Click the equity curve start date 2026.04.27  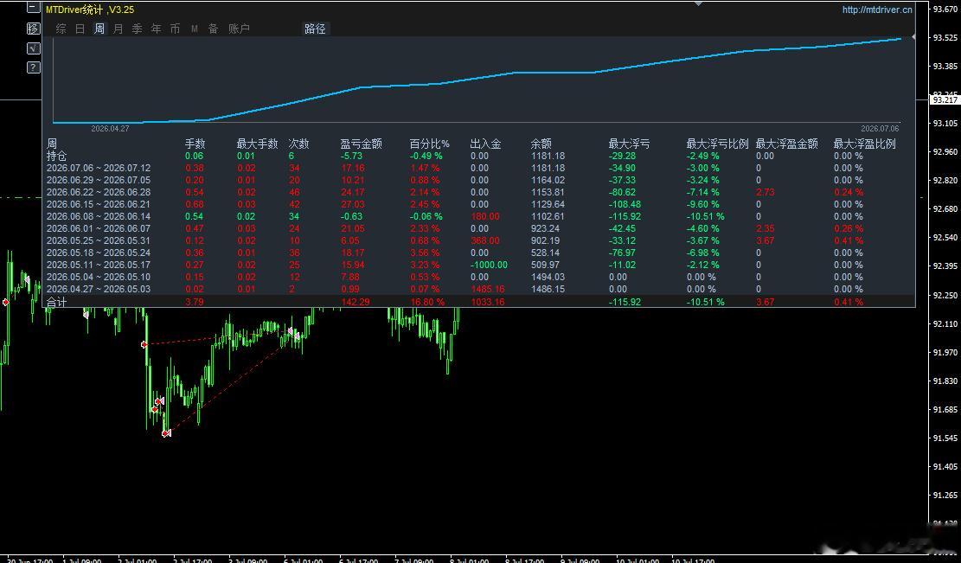(111, 129)
